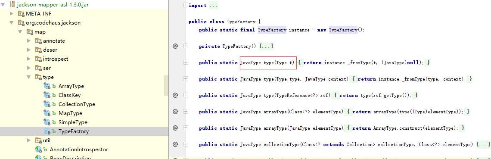
Task: Expand the util package arrow
Action: click(x=29, y=140)
